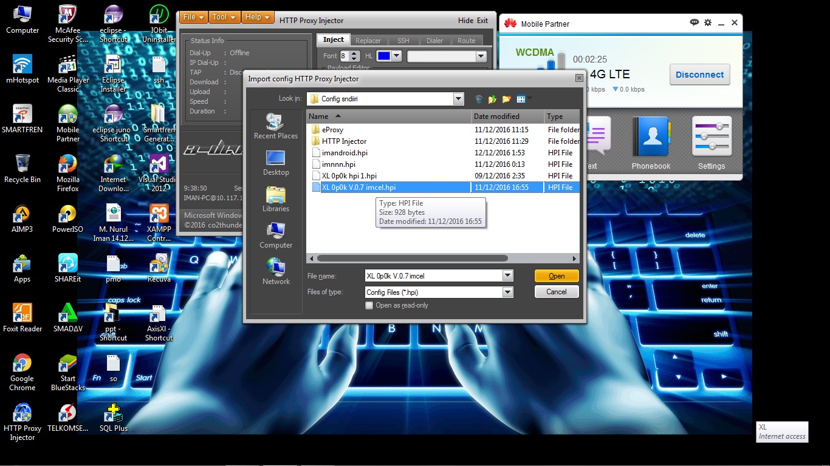
Task: Select the mHotspot desktop icon
Action: [22, 70]
